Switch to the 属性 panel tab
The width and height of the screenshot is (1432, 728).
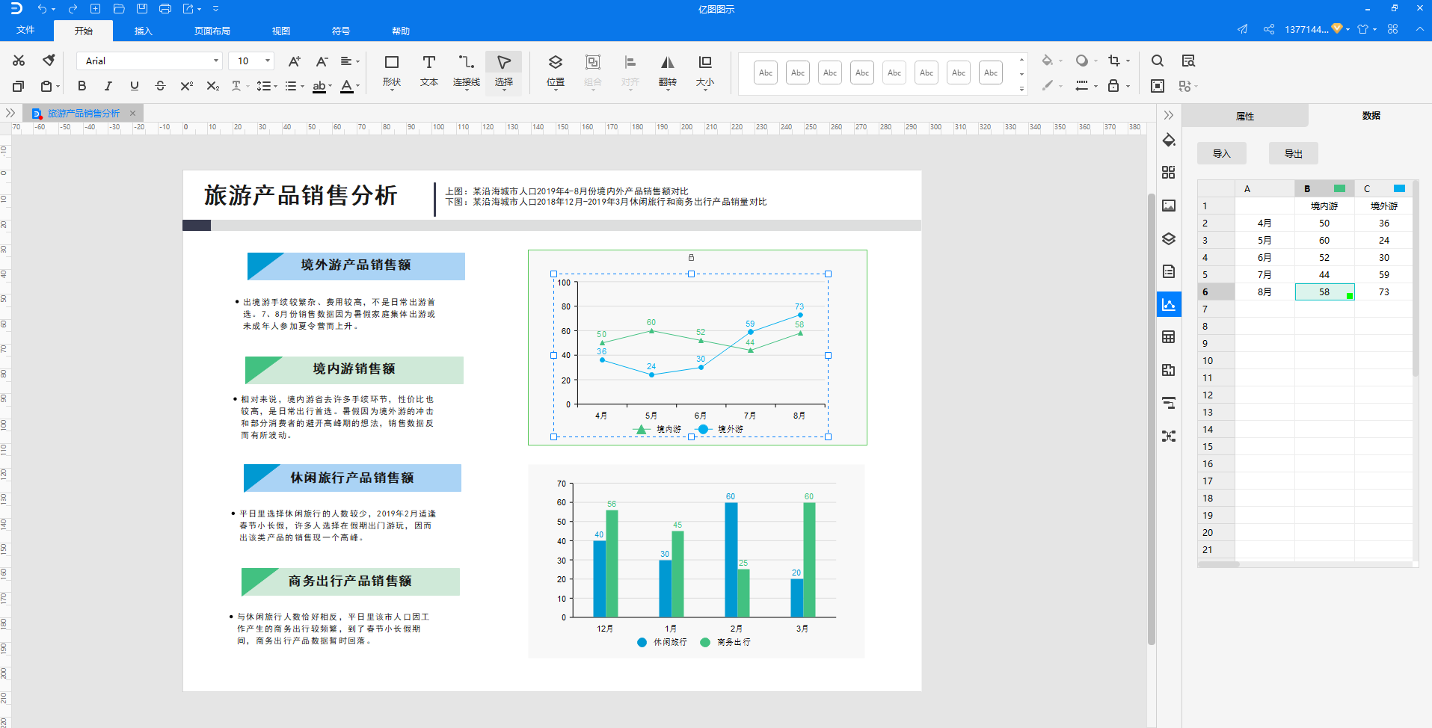pyautogui.click(x=1245, y=116)
